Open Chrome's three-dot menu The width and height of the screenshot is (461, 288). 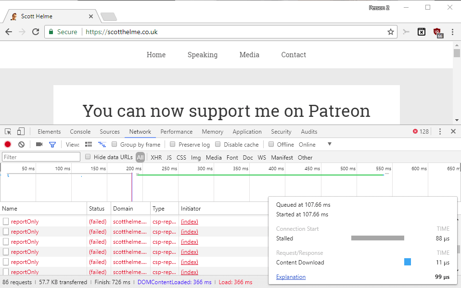click(x=452, y=32)
